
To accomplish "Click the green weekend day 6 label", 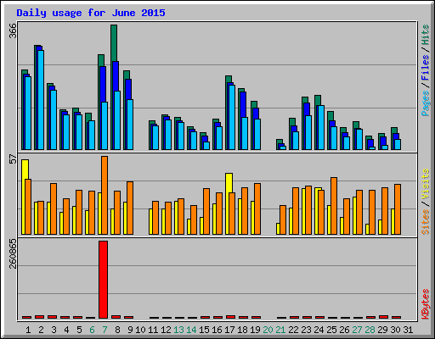I will coord(92,330).
